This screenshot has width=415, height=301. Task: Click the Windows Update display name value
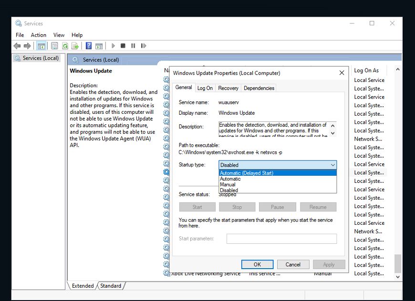point(237,113)
